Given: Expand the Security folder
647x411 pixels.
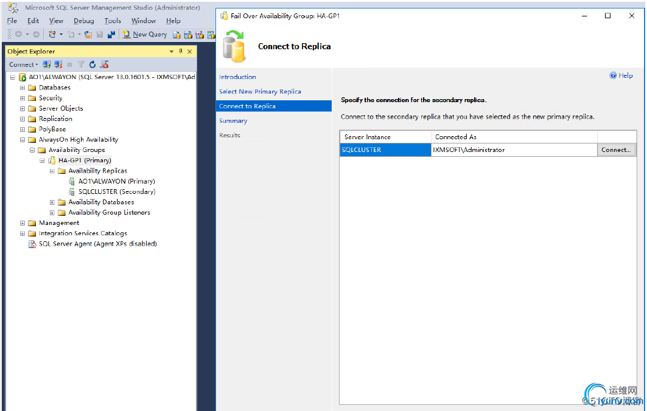Looking at the screenshot, I should coord(23,98).
